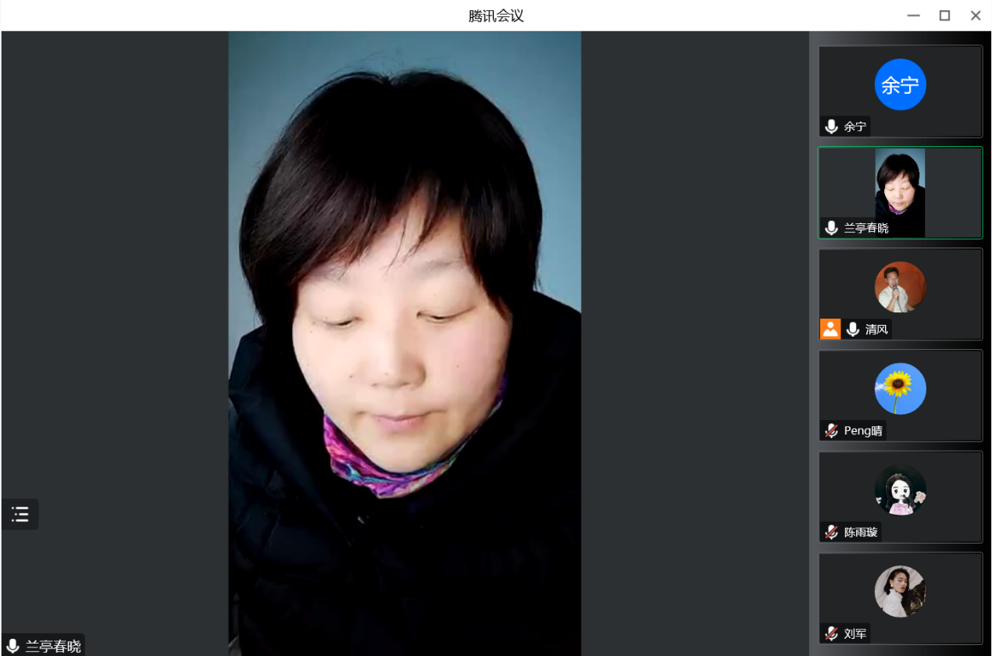
Task: Open the participant list menu icon
Action: coord(20,514)
